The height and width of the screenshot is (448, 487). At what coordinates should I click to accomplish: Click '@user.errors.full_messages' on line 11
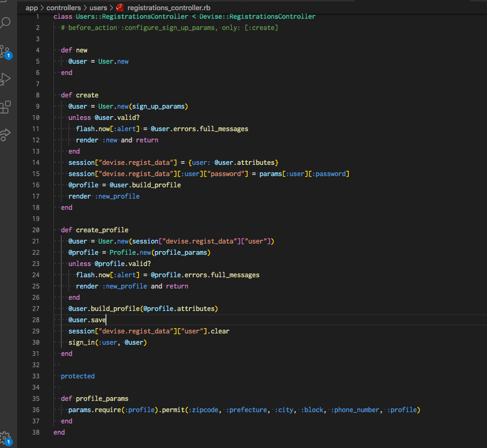tap(200, 129)
